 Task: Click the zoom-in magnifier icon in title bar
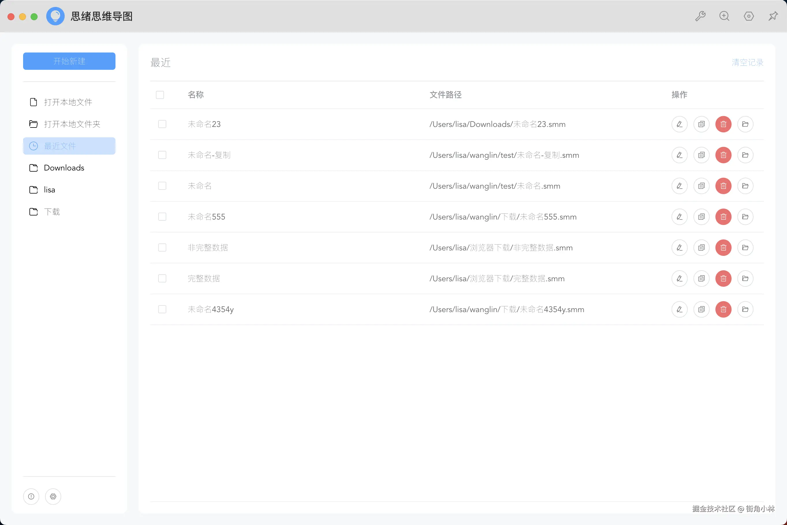click(x=724, y=16)
